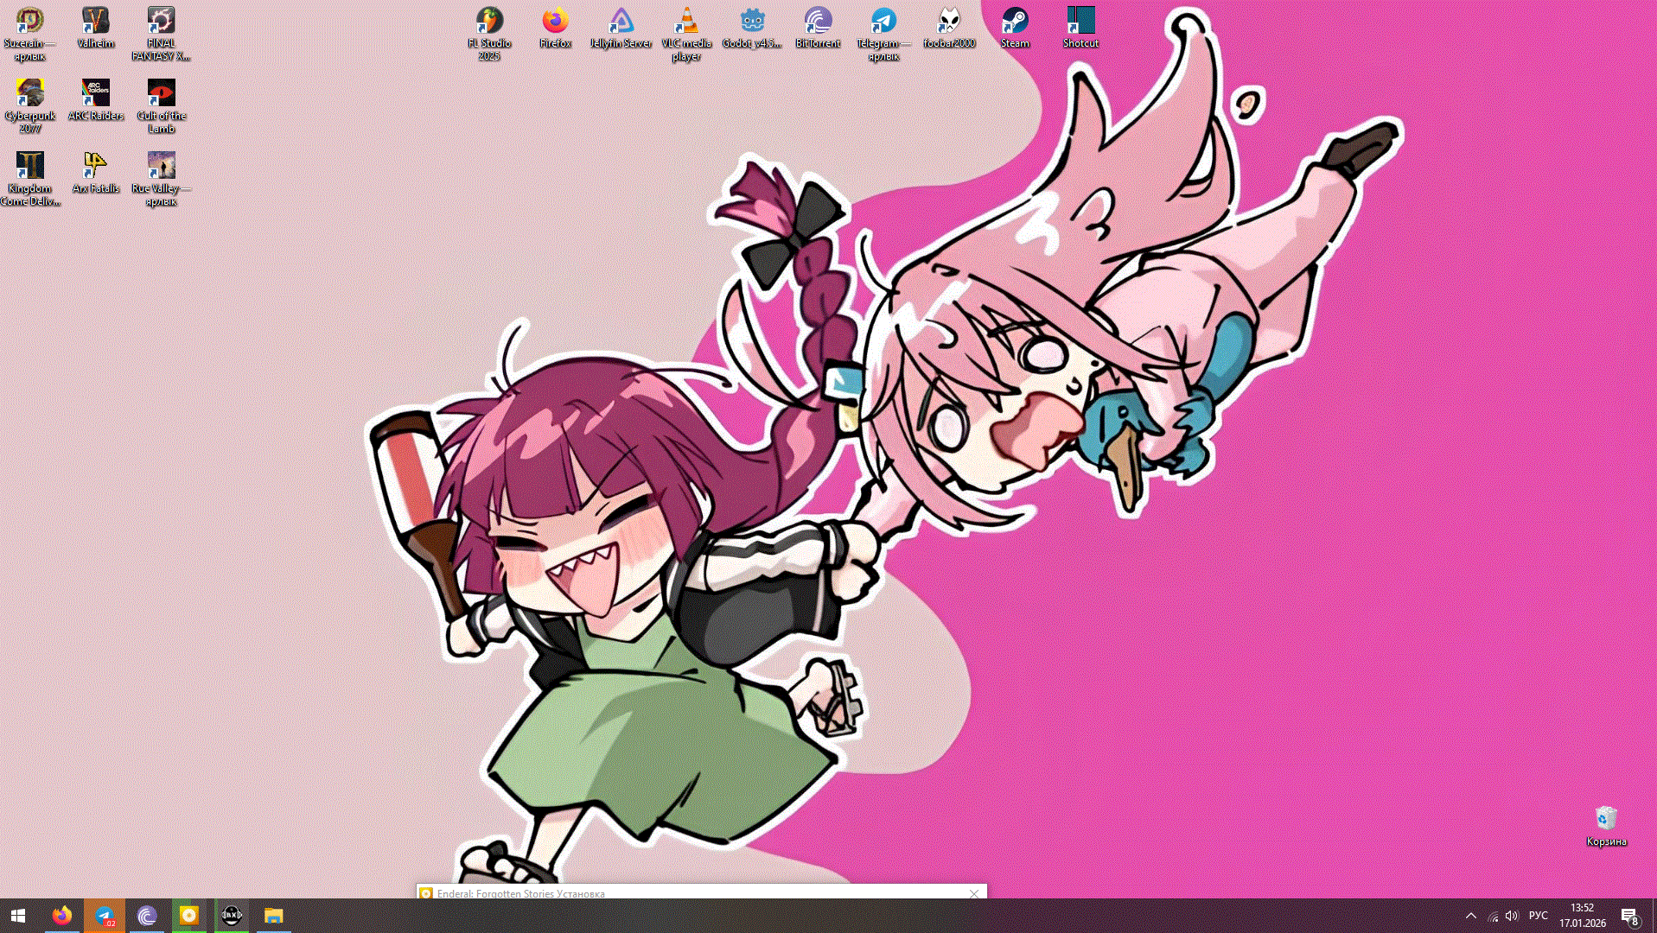Open BitTorrent from the taskbar

point(147,916)
